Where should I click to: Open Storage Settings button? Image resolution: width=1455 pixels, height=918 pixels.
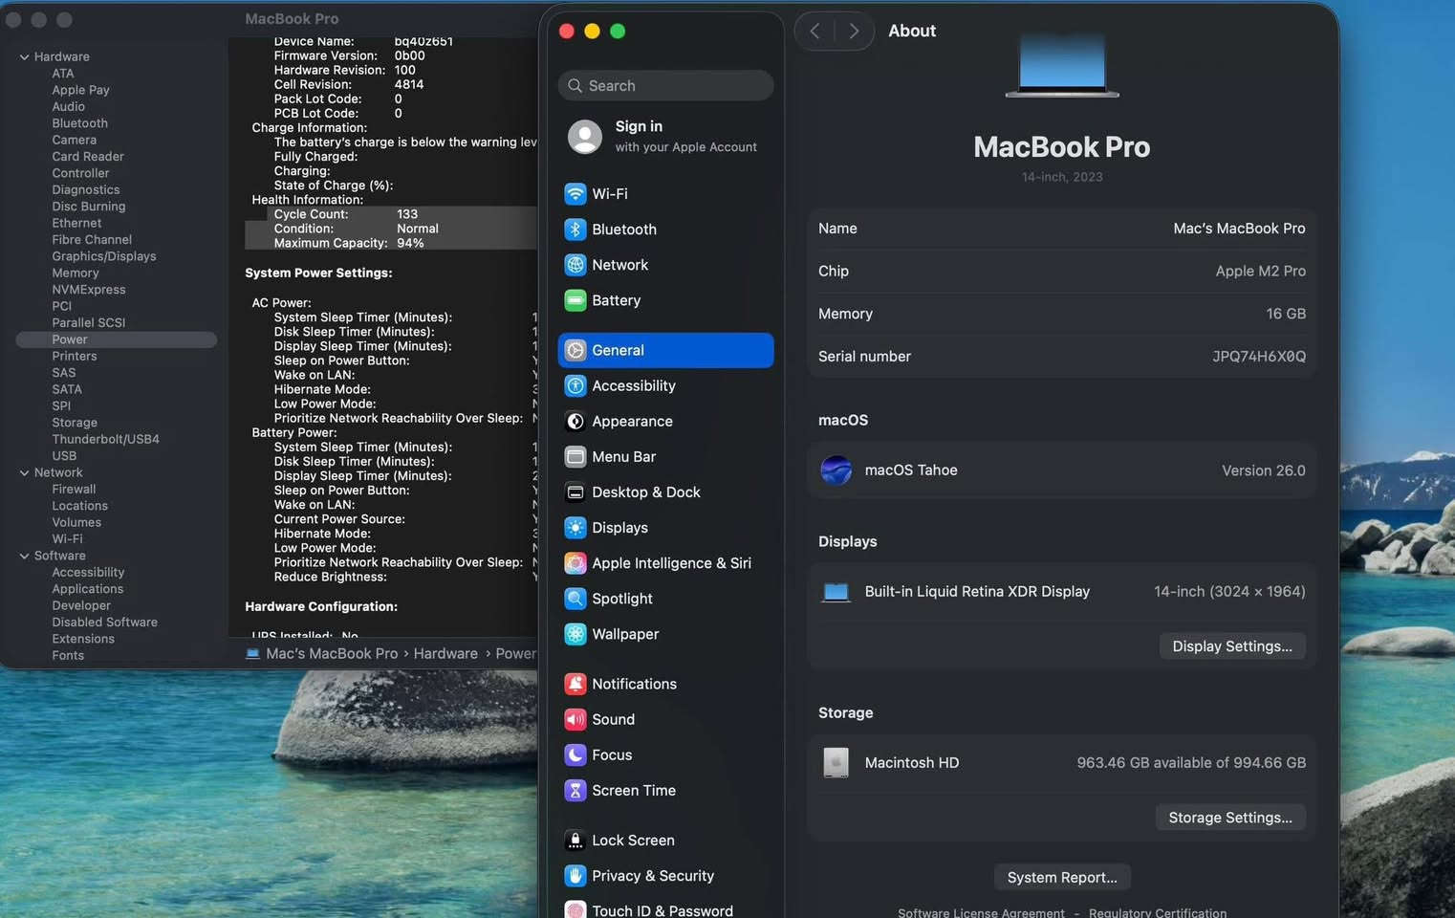point(1230,818)
